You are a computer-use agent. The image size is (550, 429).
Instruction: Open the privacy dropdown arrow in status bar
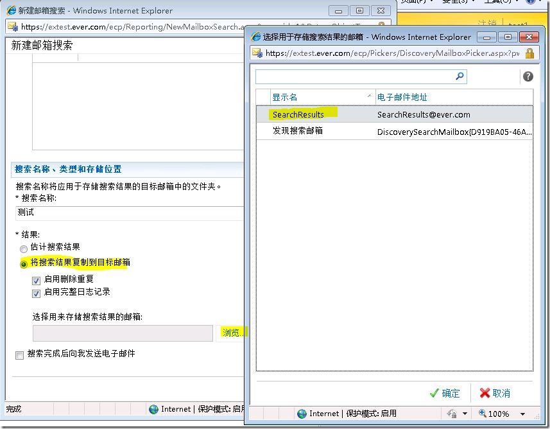[x=464, y=414]
